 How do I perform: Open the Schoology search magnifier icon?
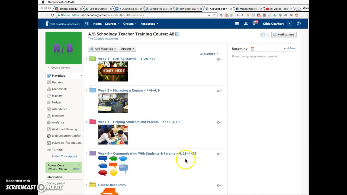click(87, 24)
